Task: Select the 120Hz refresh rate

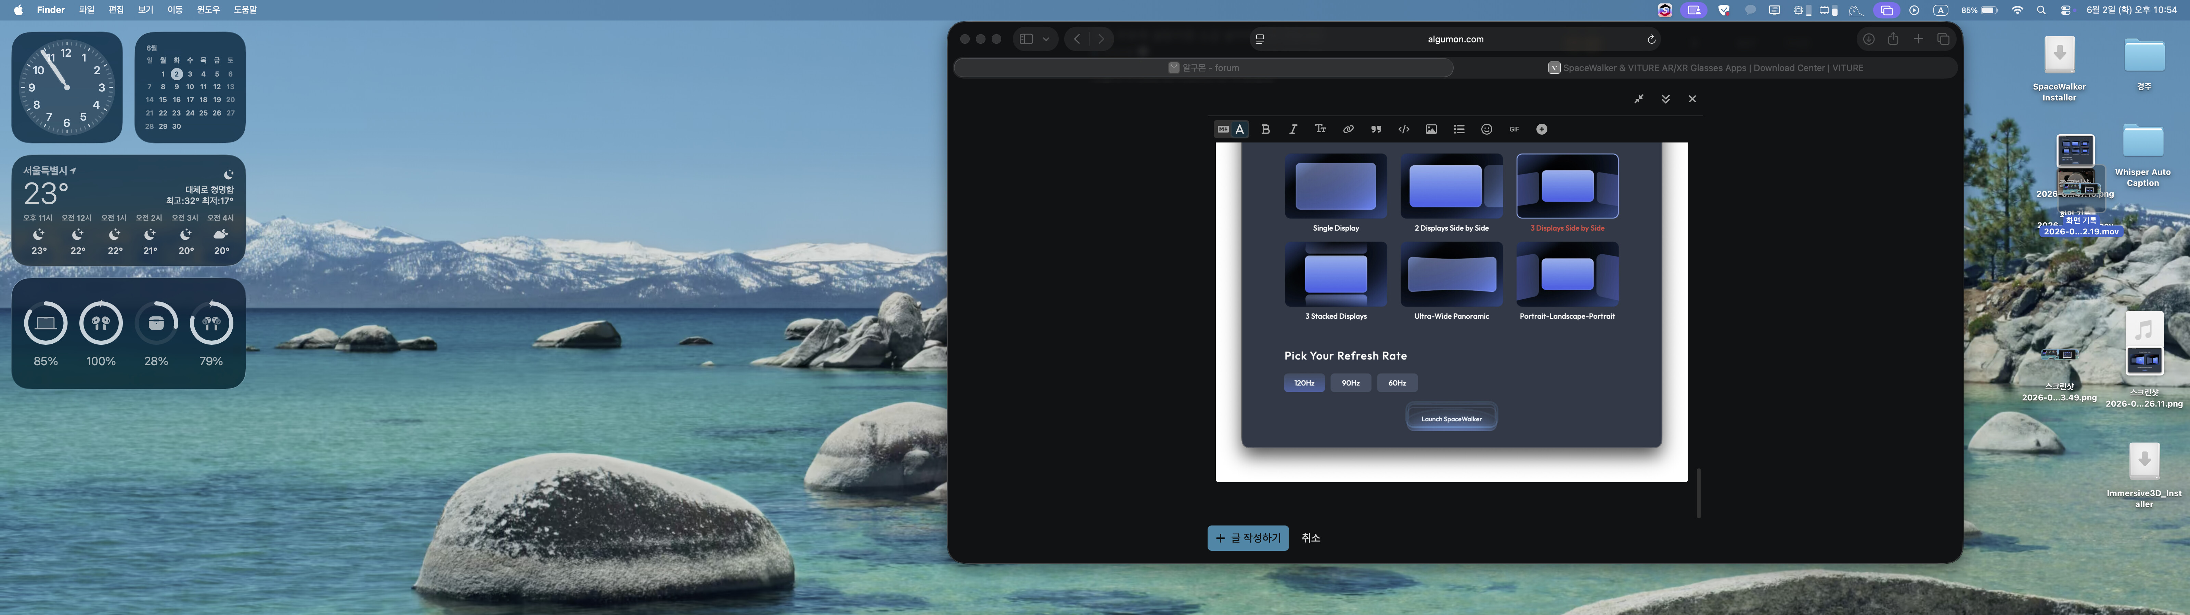Action: click(1304, 383)
